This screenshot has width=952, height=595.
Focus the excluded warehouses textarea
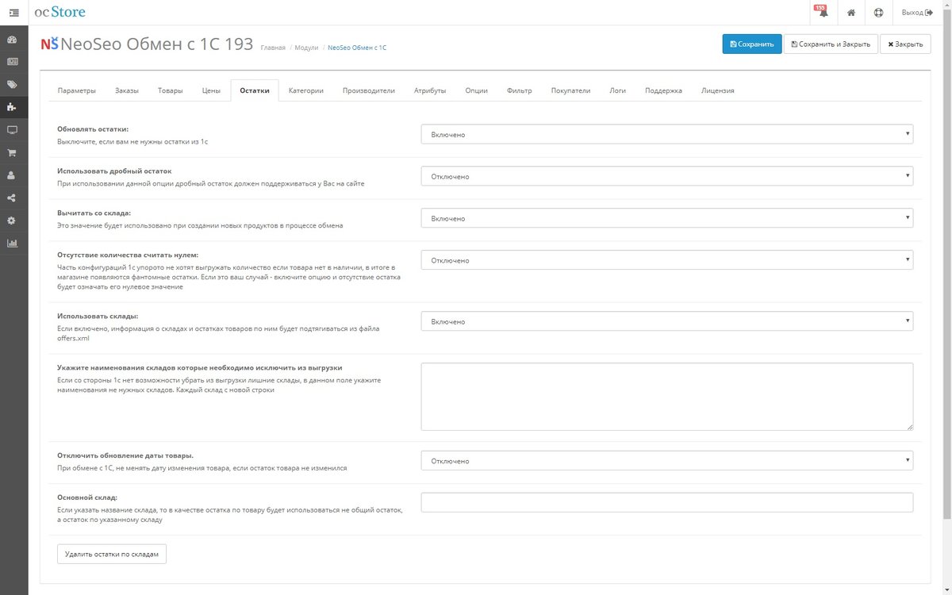667,397
